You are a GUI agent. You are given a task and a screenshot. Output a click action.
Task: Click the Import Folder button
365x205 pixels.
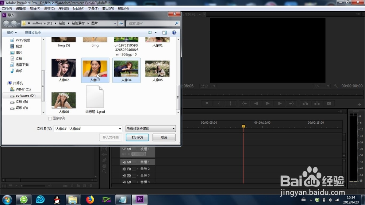click(111, 137)
